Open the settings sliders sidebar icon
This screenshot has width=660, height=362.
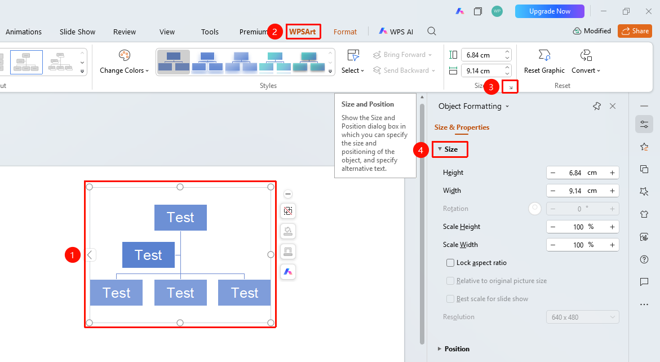(x=644, y=124)
